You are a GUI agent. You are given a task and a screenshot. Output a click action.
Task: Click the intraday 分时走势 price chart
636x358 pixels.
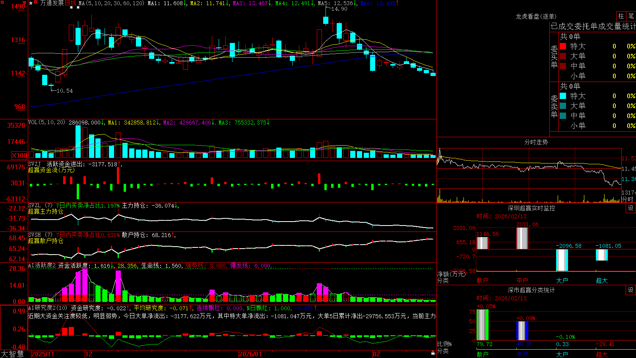(529, 168)
